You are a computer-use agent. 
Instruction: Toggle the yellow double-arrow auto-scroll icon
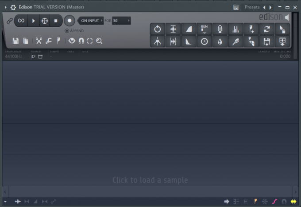click(293, 201)
